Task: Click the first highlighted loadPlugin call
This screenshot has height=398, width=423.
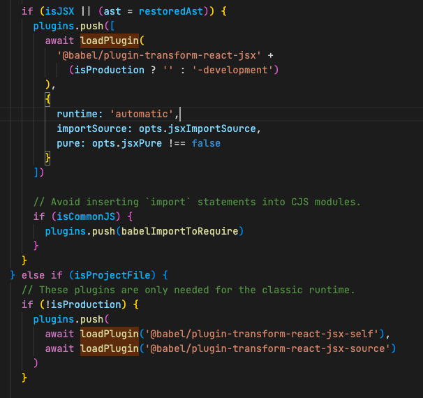Action: point(110,40)
